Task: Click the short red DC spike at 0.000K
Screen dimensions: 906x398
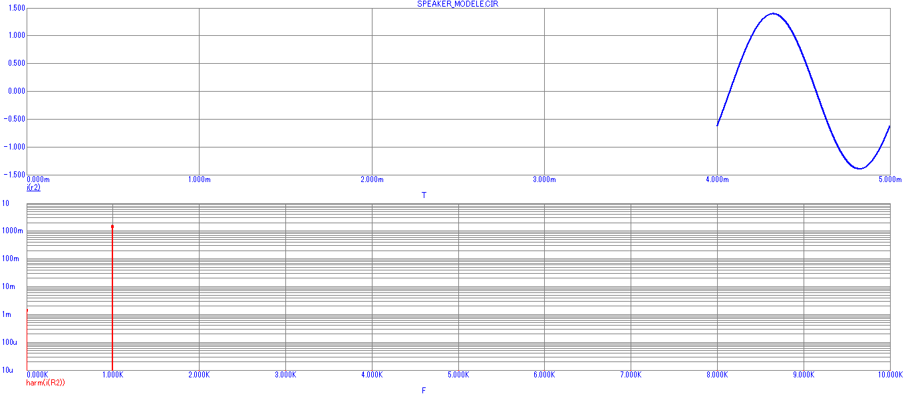Action: point(27,340)
